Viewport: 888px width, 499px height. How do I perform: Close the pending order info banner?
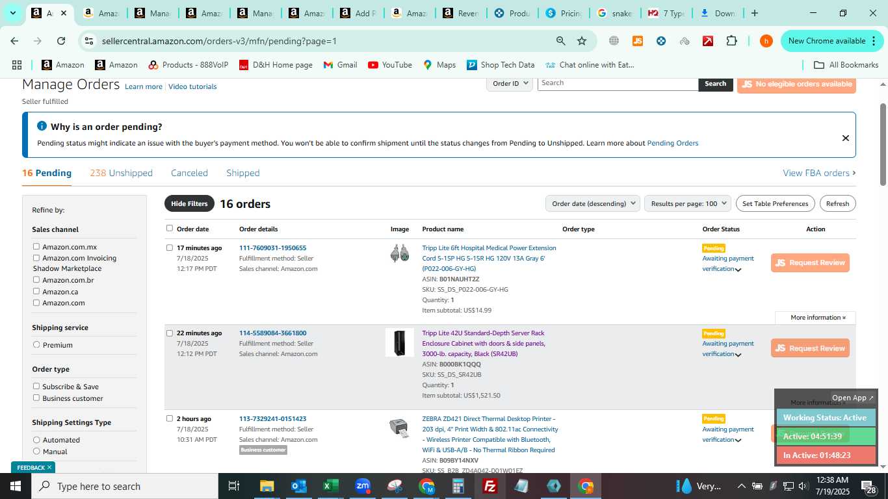point(845,138)
